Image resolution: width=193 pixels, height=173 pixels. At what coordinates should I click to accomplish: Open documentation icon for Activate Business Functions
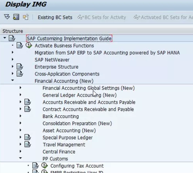pyautogui.click(x=20, y=46)
